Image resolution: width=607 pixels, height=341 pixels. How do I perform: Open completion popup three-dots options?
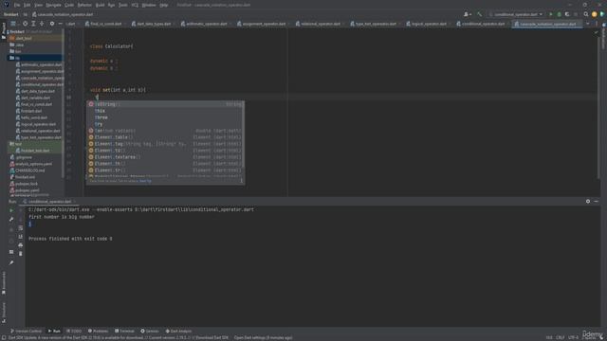[241, 181]
